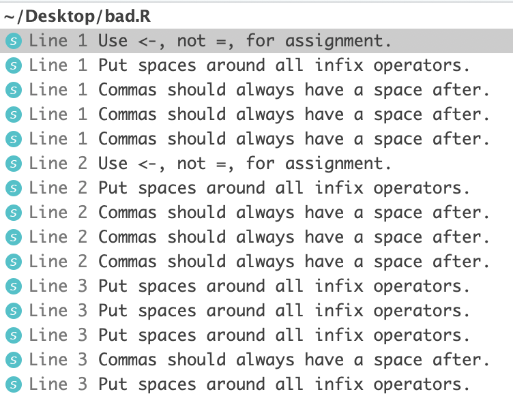
Task: Open second Line 1 'Commas should always' message
Action: click(259, 115)
